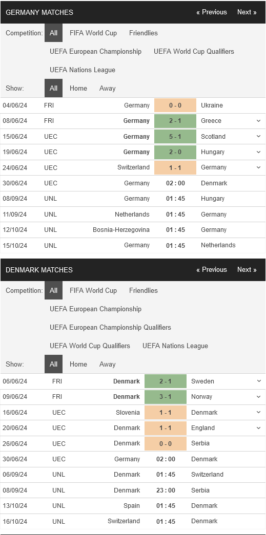The width and height of the screenshot is (266, 535).
Task: Expand the Germany vs Hungary 2-0 match chevron
Action: click(258, 152)
